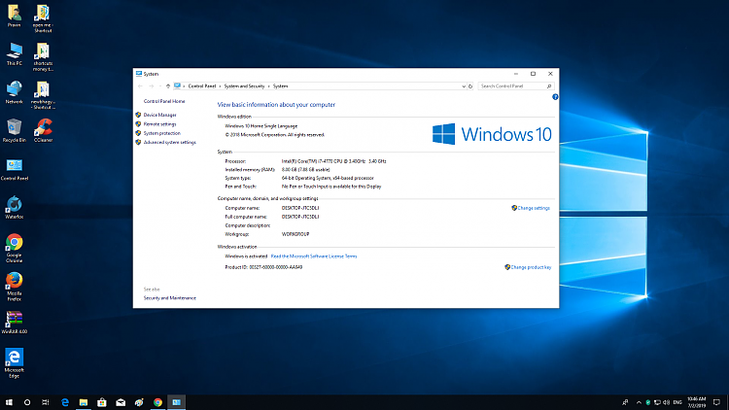Select the CCleaner desktop icon

tap(43, 130)
